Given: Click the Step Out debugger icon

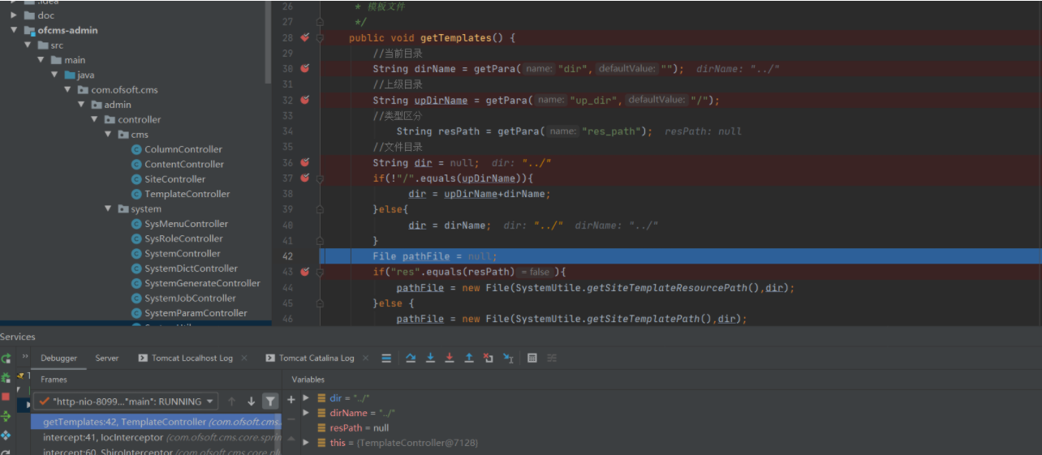Looking at the screenshot, I should pos(469,358).
